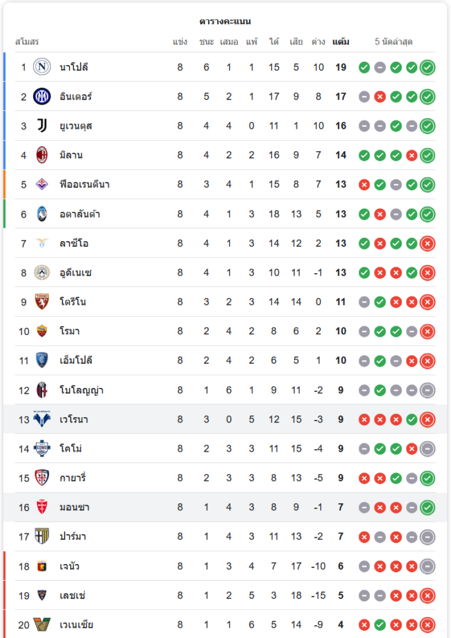Click Lazio's latest match loss indicator
This screenshot has width=451, height=638.
tap(427, 243)
